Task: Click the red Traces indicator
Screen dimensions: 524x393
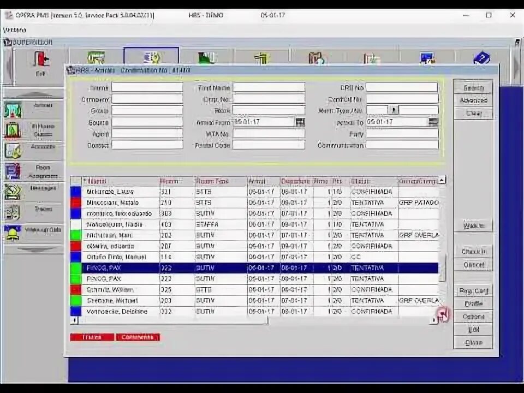Action: tap(92, 337)
